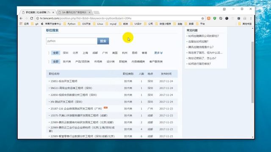Open the 应用 apps shortcut in bookmarks bar

pyautogui.click(x=24, y=24)
